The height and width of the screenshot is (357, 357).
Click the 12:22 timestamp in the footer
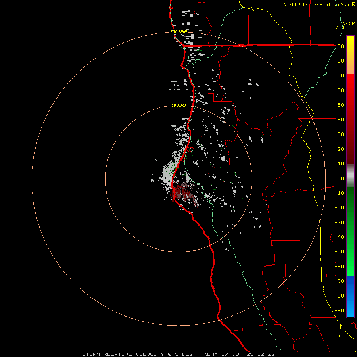pyautogui.click(x=266, y=354)
